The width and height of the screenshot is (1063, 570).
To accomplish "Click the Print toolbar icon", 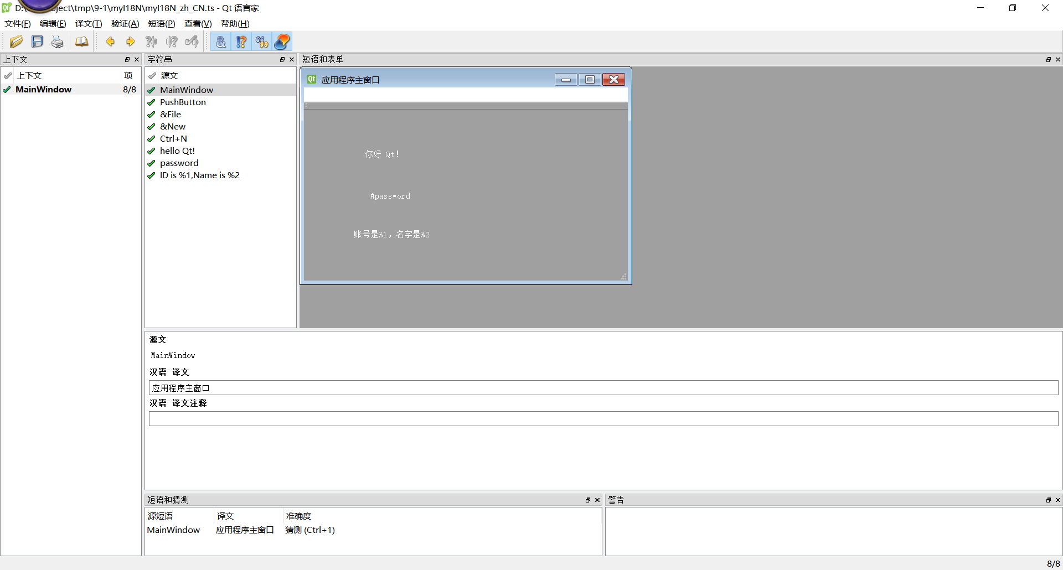I will pos(57,42).
